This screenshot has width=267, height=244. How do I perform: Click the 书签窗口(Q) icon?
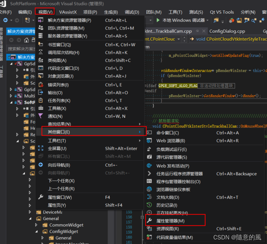41,44
